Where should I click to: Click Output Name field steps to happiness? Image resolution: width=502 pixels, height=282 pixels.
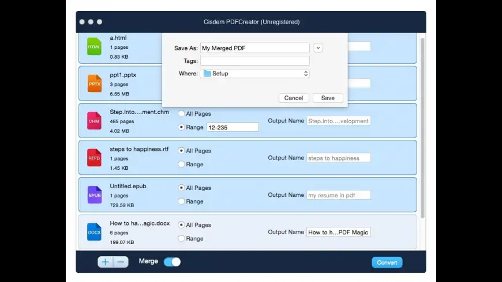338,158
